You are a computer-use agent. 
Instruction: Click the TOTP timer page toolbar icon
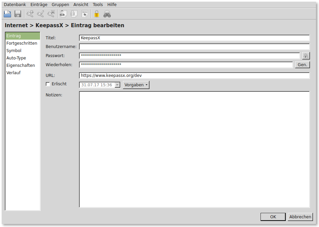coord(85,14)
